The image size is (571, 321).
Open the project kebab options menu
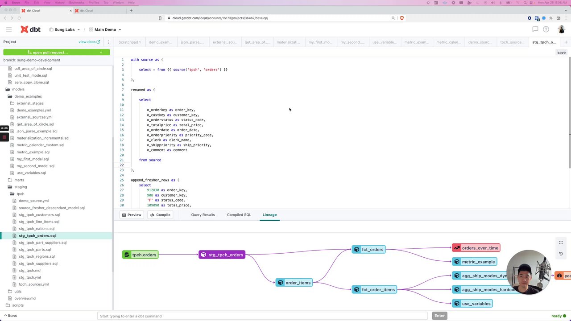pos(108,42)
